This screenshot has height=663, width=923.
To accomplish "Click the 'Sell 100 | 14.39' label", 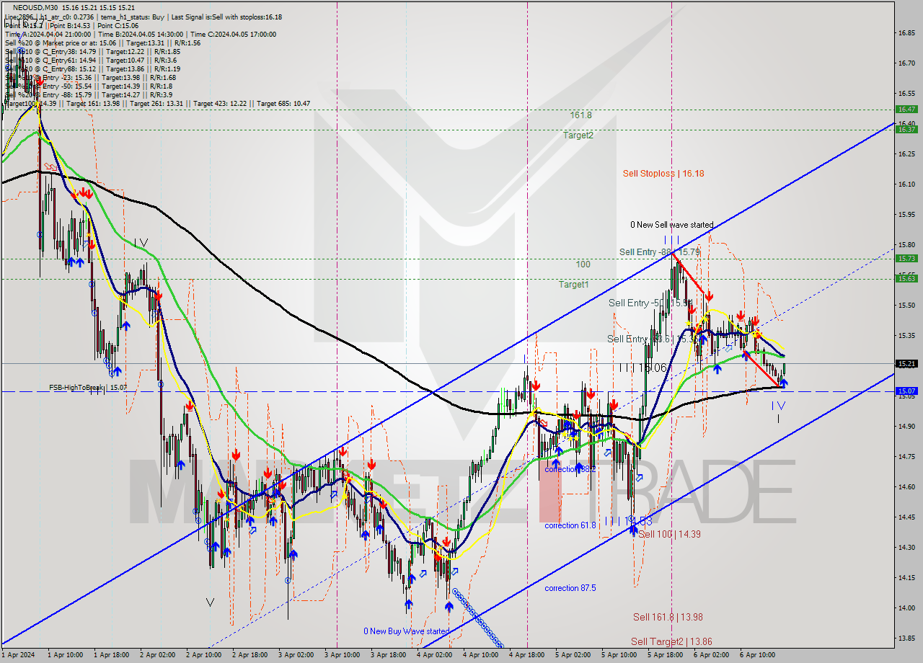I will (x=669, y=534).
